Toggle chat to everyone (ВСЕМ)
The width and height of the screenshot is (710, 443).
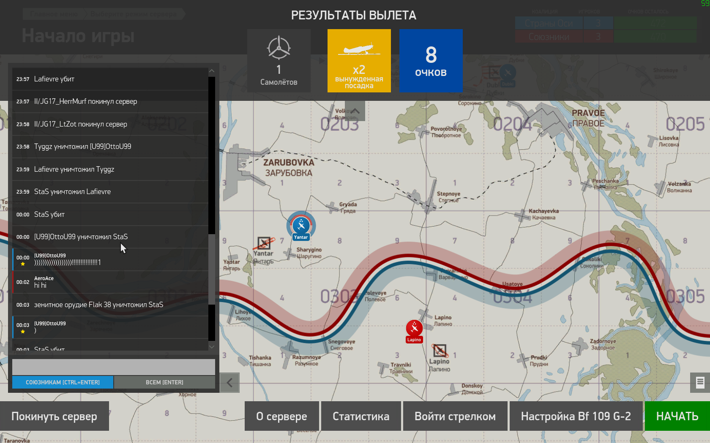[164, 382]
